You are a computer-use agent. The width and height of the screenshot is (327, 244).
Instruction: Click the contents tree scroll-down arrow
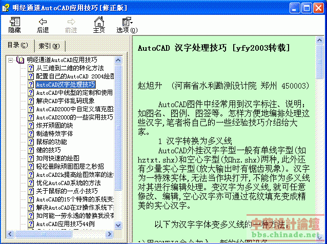[x=118, y=225]
